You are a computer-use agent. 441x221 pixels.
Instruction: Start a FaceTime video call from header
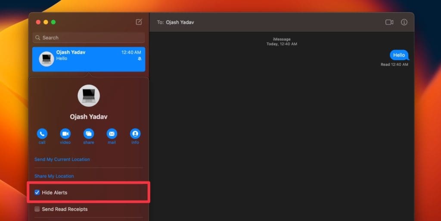click(x=389, y=22)
